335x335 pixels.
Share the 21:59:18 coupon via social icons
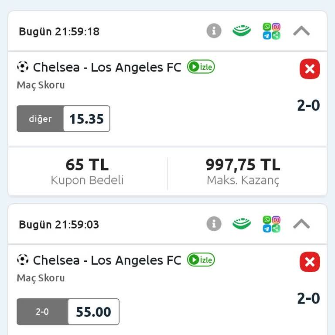271,31
